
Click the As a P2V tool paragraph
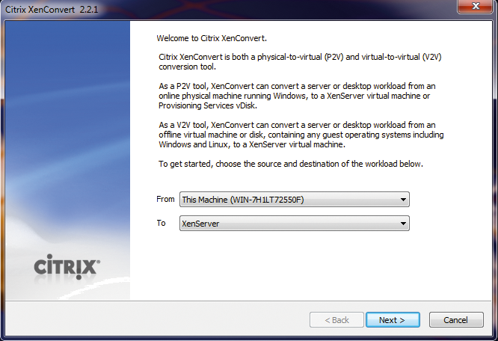pyautogui.click(x=295, y=95)
